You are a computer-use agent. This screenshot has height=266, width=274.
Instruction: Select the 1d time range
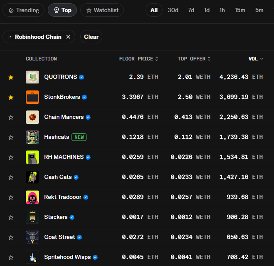tap(207, 10)
